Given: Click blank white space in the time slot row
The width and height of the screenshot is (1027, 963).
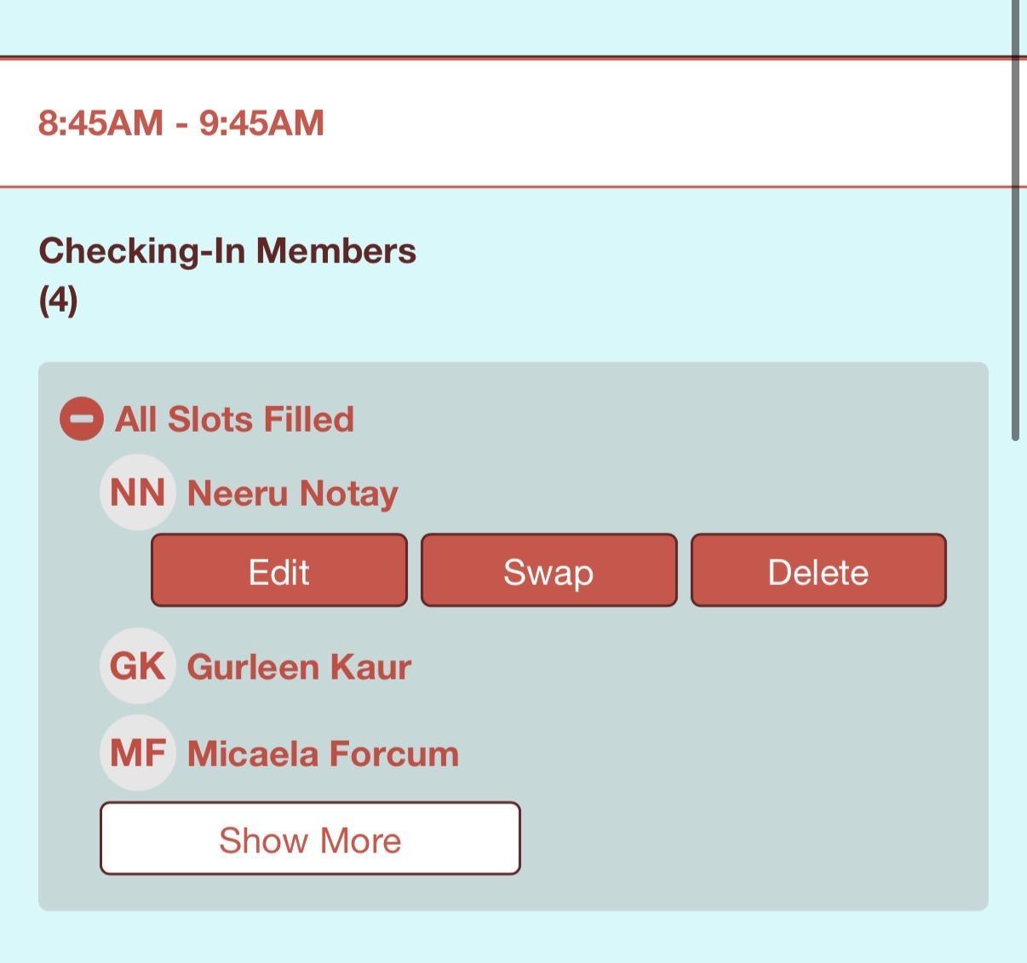Looking at the screenshot, I should [664, 123].
